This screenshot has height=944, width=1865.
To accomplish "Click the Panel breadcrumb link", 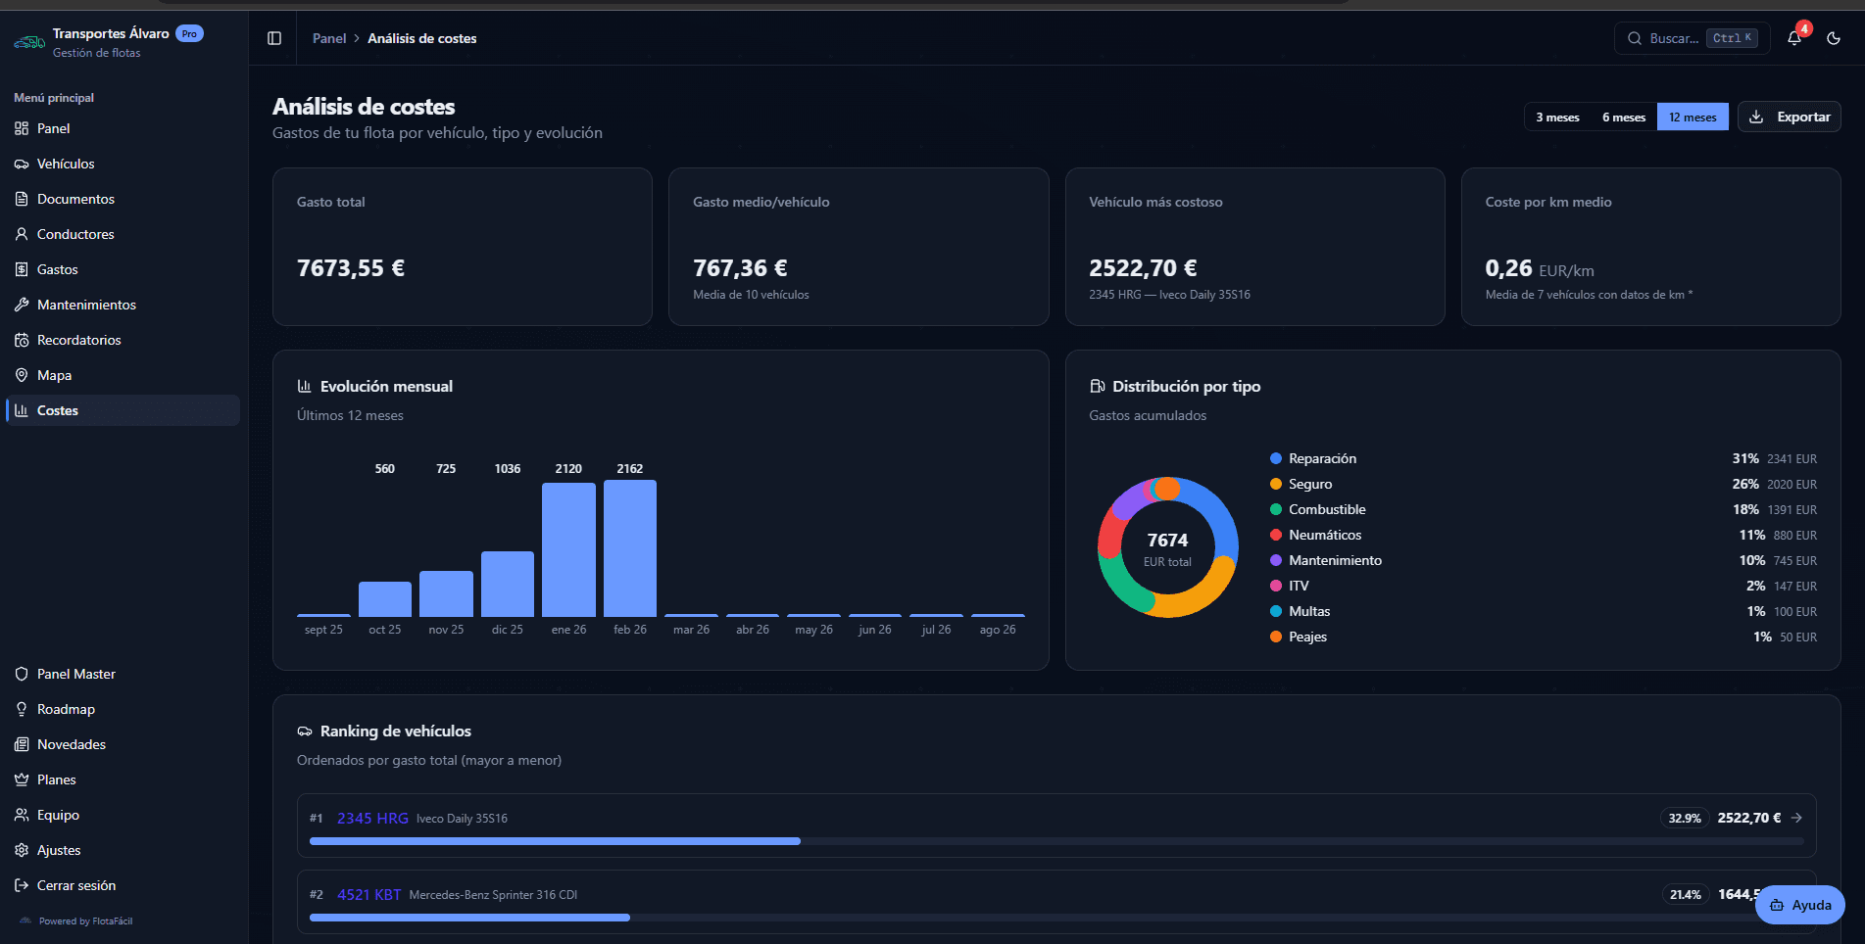I will 329,38.
